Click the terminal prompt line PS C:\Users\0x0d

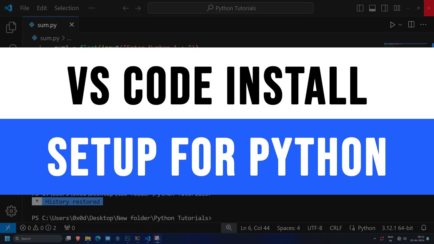pyautogui.click(x=122, y=218)
